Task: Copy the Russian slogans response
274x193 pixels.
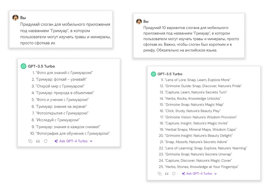Action: (x=30, y=141)
